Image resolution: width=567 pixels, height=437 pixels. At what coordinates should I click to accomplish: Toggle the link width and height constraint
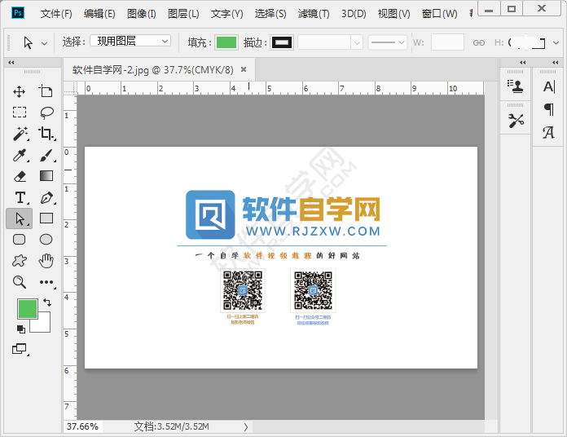coord(479,42)
